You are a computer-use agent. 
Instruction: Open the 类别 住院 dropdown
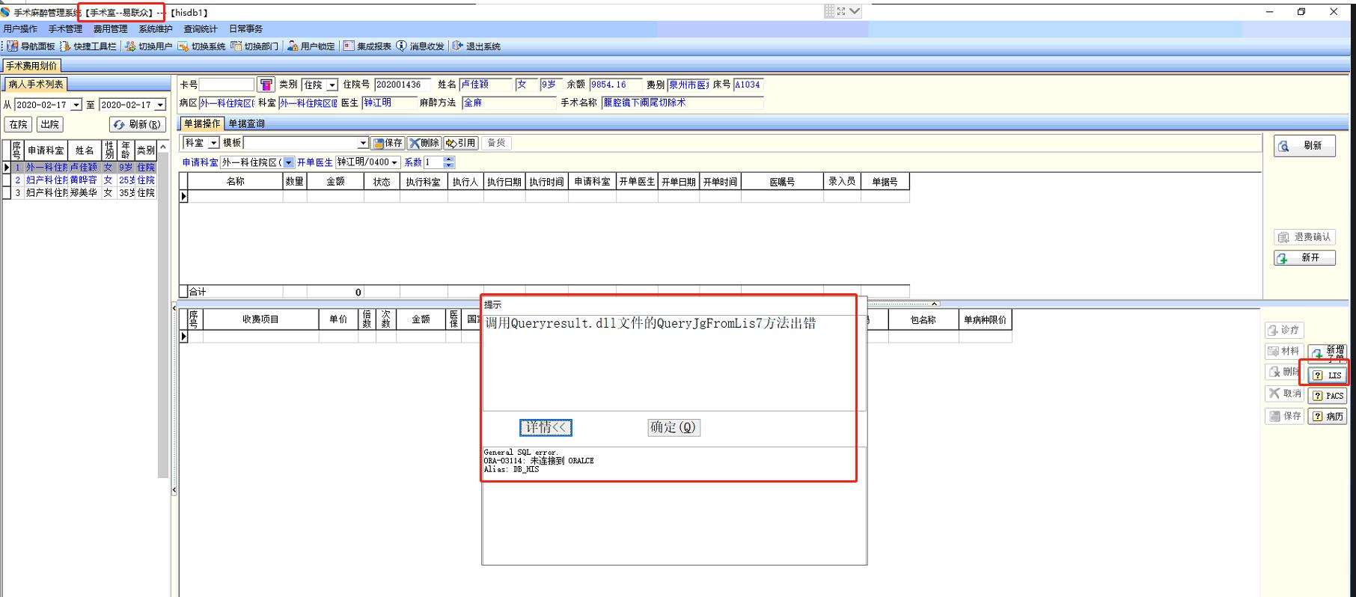332,85
